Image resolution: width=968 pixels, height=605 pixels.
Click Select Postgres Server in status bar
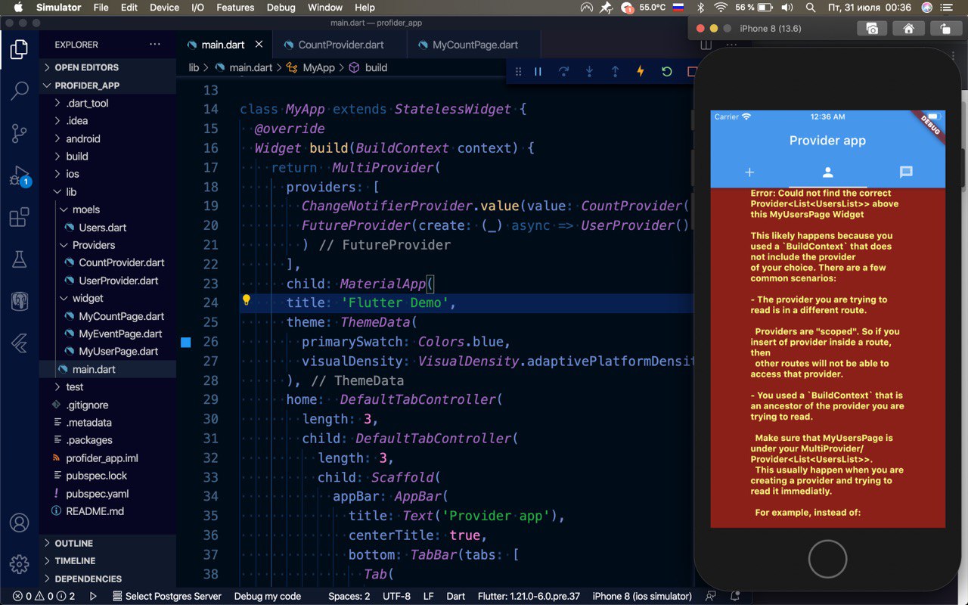click(x=166, y=596)
